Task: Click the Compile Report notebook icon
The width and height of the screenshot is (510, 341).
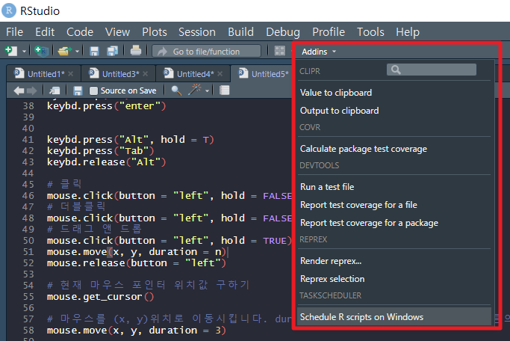Action: click(224, 90)
